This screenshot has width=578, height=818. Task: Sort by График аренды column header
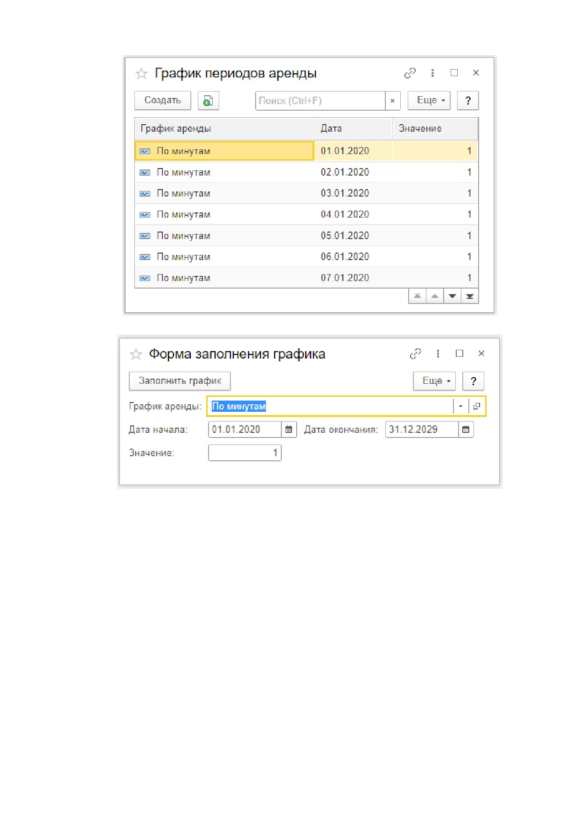[225, 128]
